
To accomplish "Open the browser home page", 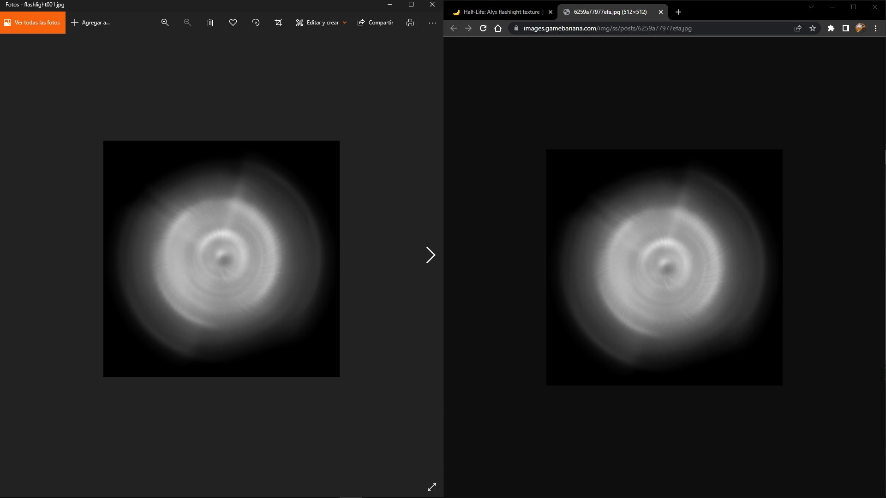I will click(498, 28).
